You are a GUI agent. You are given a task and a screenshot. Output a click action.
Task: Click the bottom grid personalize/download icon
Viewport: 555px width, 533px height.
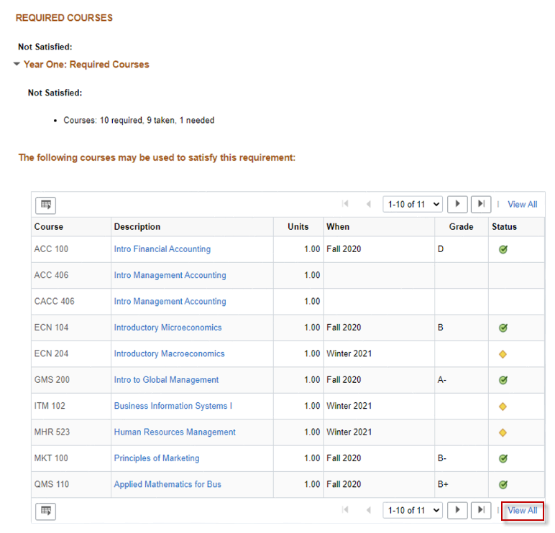tap(46, 511)
